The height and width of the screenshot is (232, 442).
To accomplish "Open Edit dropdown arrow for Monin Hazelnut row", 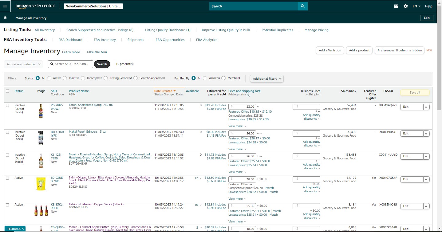I will pyautogui.click(x=426, y=156).
